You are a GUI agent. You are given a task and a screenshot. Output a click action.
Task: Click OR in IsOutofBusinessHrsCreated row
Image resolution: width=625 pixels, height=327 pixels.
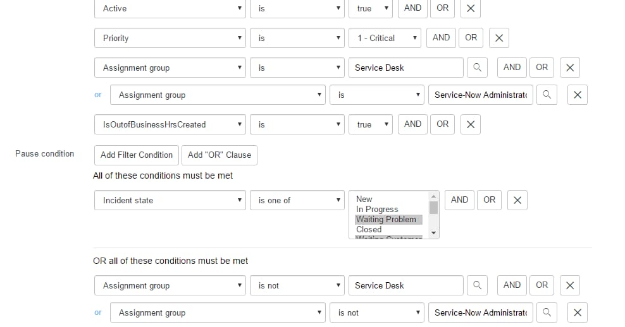pos(442,124)
